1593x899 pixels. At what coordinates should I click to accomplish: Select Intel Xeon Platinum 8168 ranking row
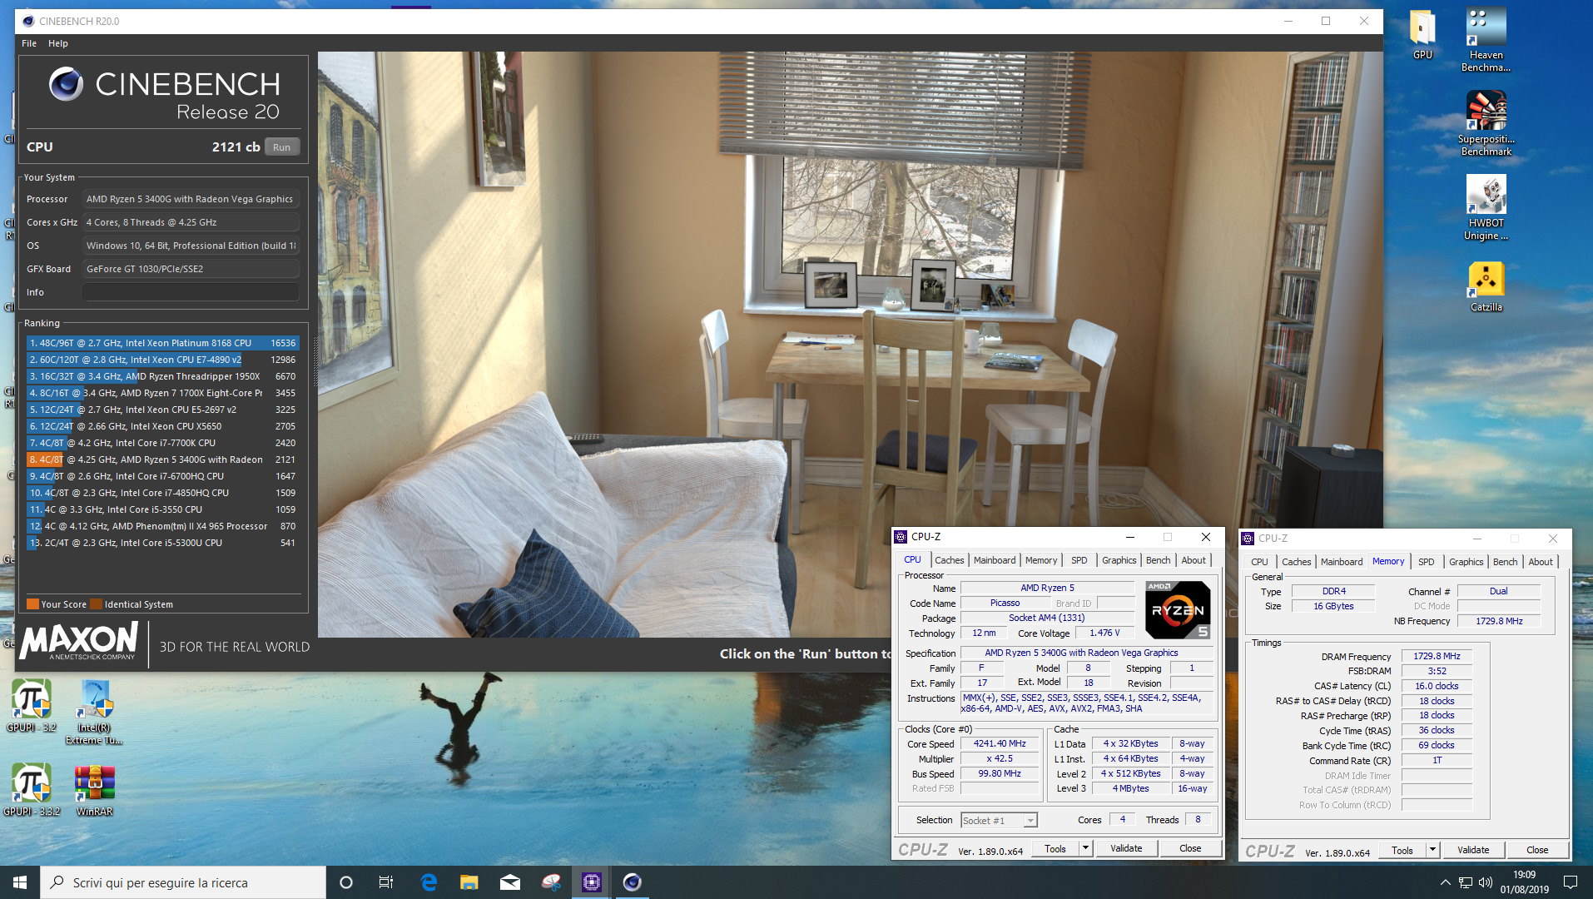tap(162, 343)
